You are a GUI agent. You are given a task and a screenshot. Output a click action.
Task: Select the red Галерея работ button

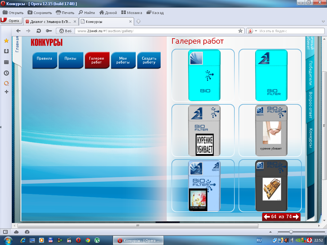click(x=97, y=60)
